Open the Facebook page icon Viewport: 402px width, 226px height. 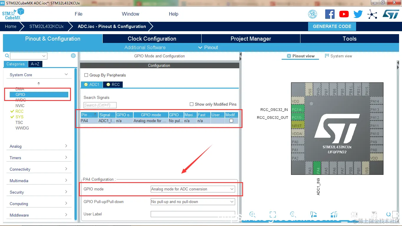pos(330,14)
